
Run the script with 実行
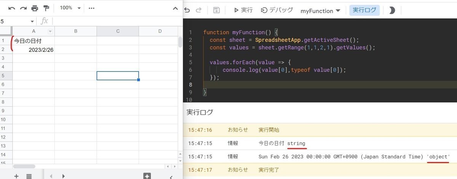coord(243,10)
